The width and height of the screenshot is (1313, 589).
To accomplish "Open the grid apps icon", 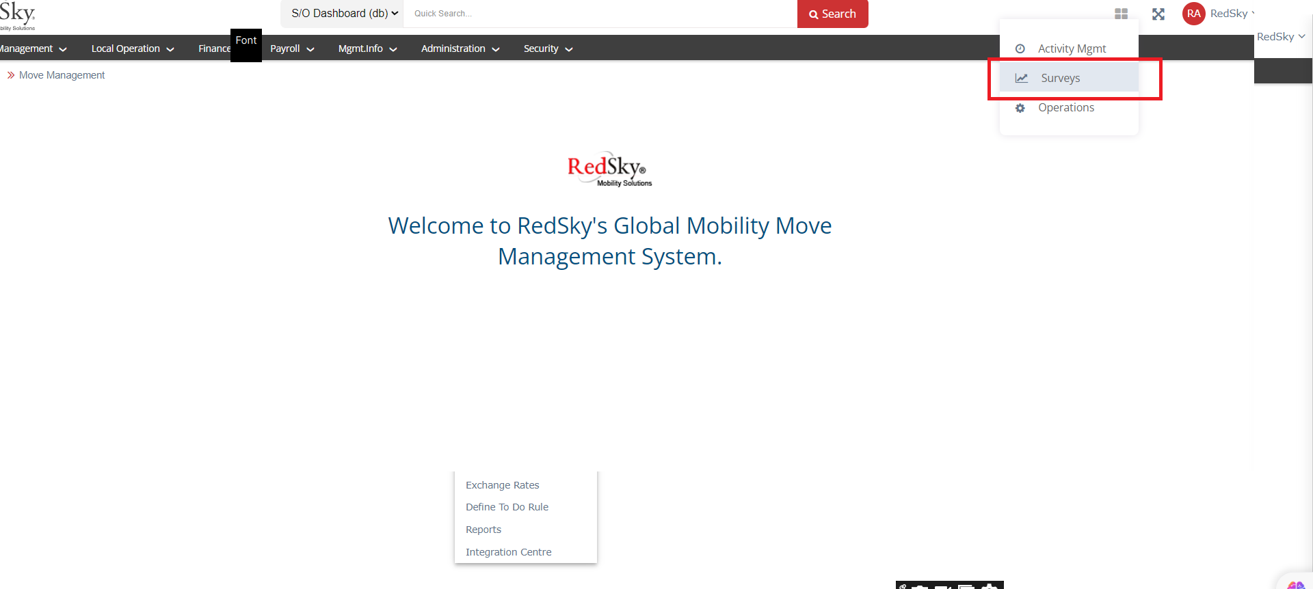I will pyautogui.click(x=1121, y=14).
